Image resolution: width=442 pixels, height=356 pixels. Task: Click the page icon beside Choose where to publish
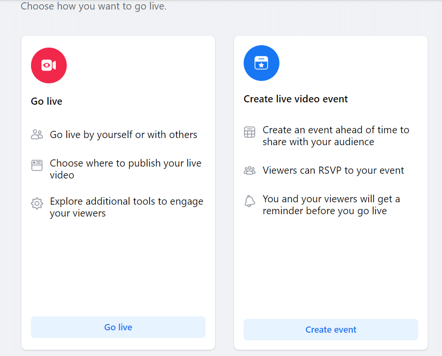click(37, 165)
